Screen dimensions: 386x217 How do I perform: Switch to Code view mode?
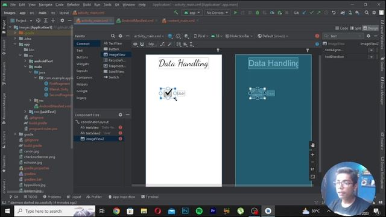tap(341, 28)
